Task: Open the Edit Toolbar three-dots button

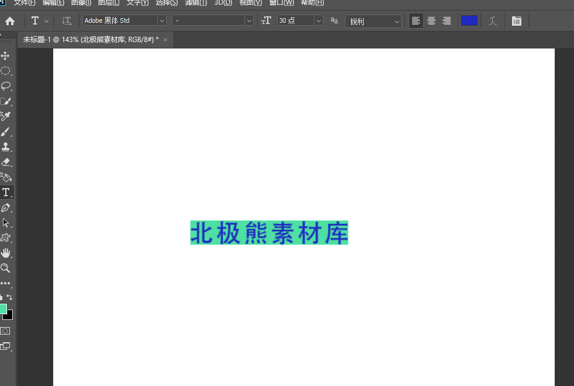Action: tap(5, 284)
